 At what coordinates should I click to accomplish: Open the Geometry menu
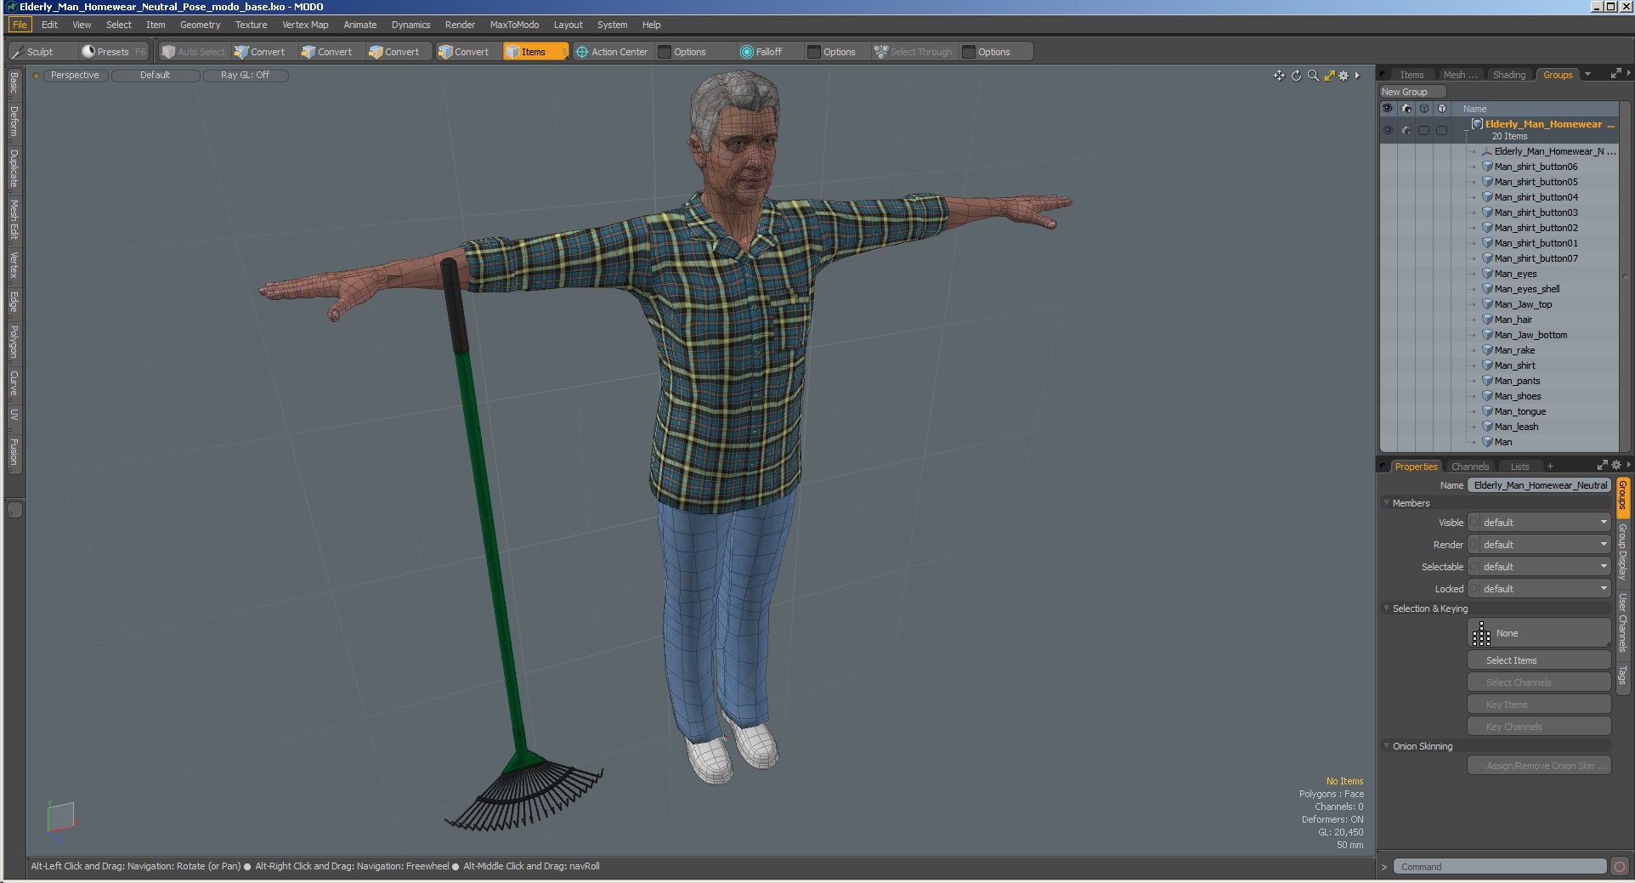tap(200, 25)
